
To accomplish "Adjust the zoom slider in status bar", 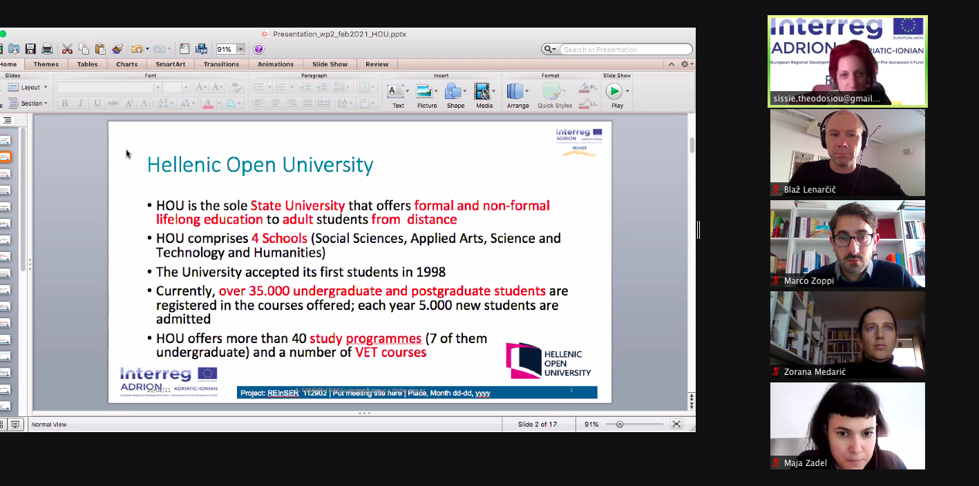I will click(x=620, y=424).
